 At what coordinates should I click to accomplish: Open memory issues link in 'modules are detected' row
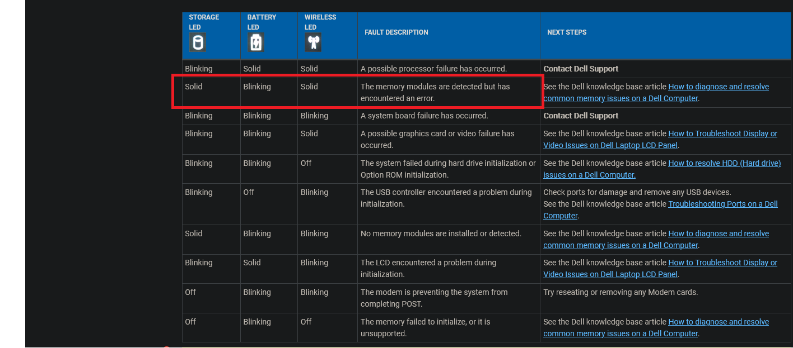pyautogui.click(x=656, y=93)
